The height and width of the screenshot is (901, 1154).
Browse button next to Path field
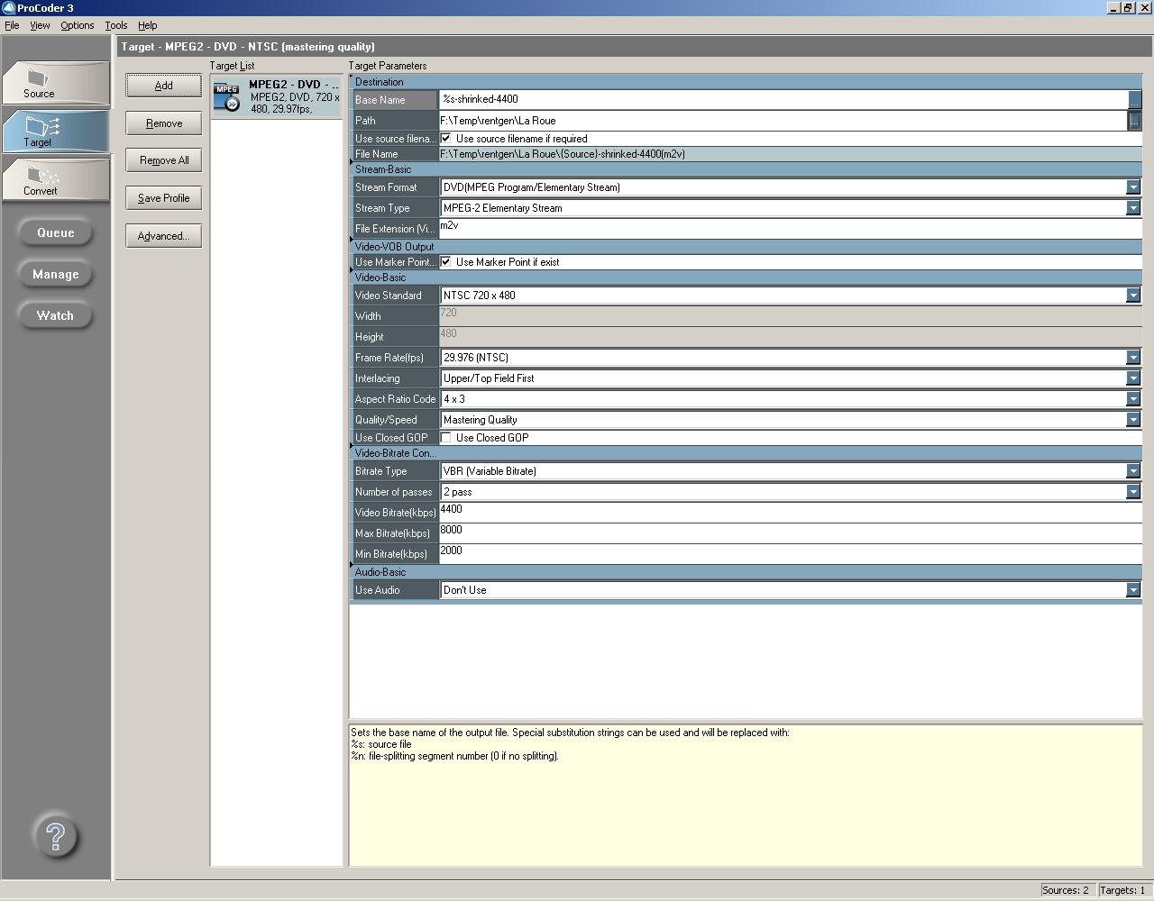click(1134, 120)
